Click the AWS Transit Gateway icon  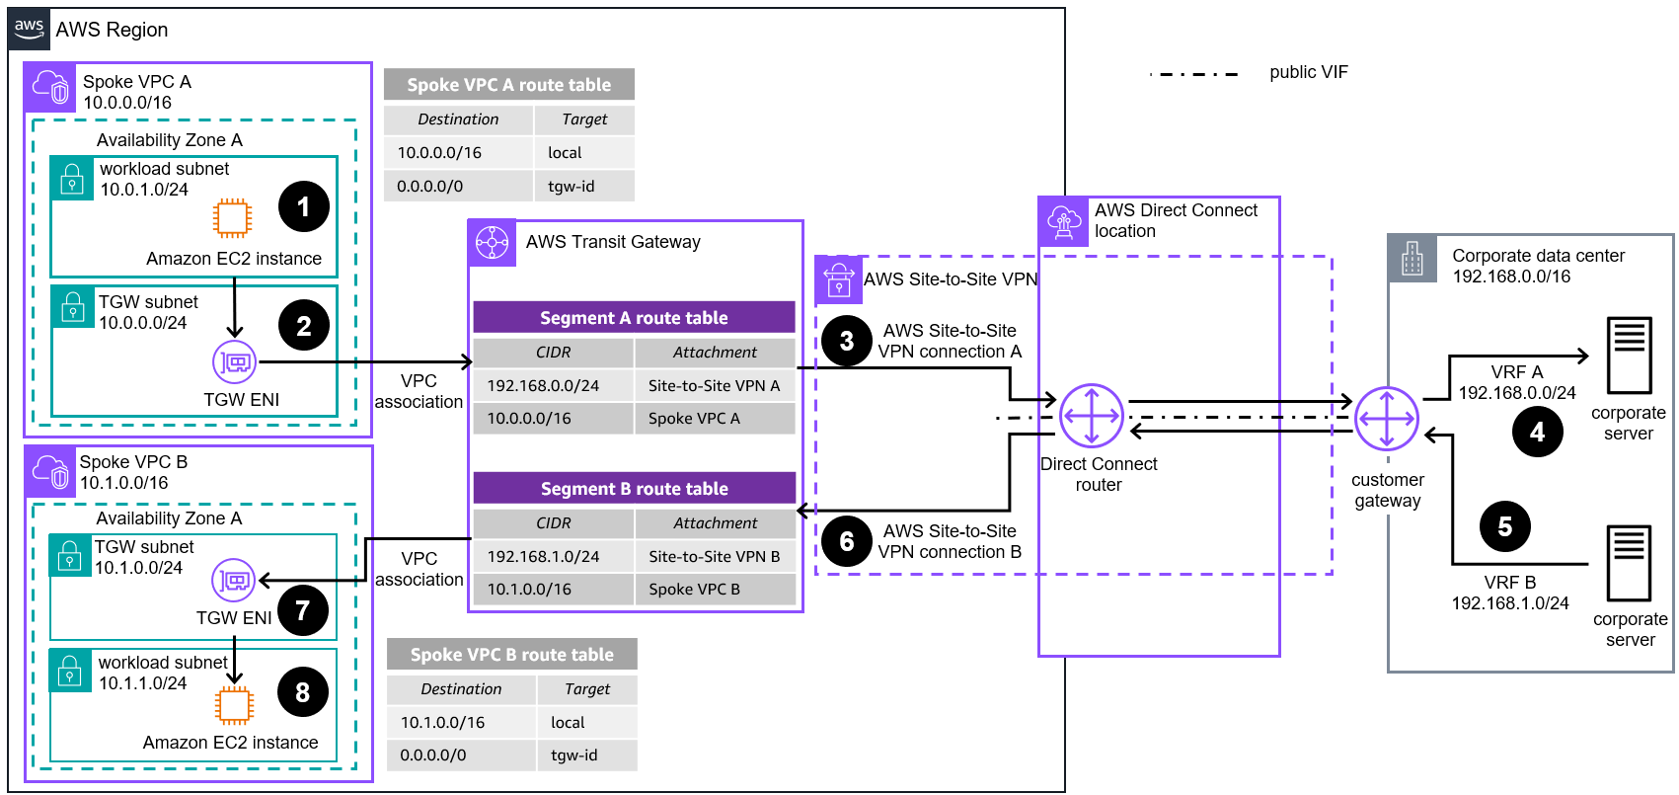tap(492, 243)
